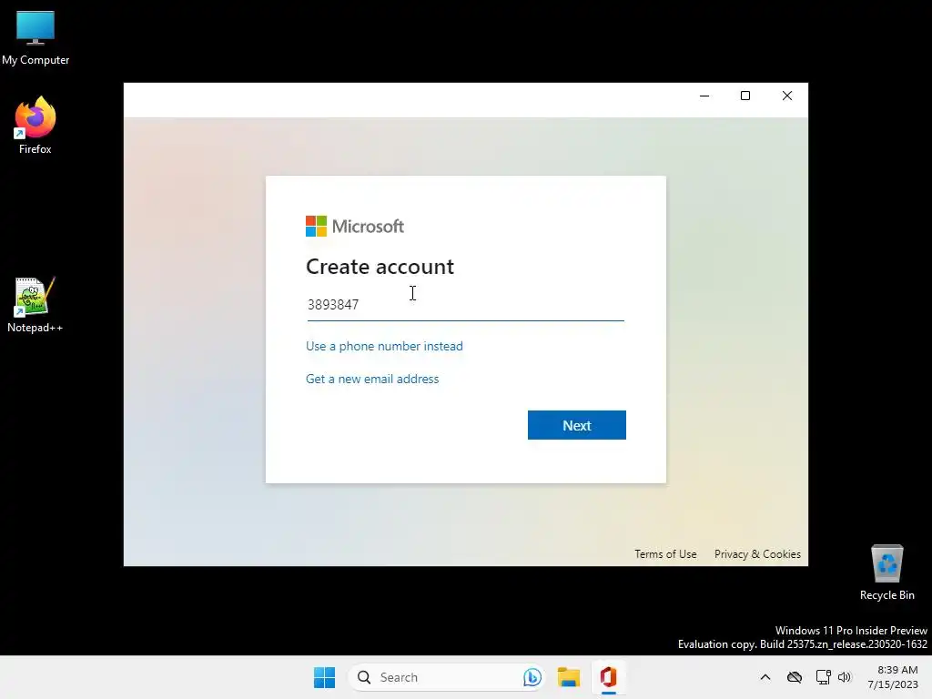Image resolution: width=932 pixels, height=699 pixels.
Task: Open the My Computer desktop icon
Action: 35,37
